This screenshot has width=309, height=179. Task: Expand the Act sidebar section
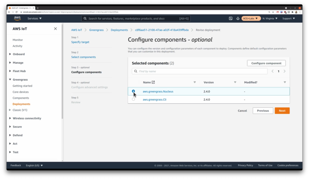point(10,143)
